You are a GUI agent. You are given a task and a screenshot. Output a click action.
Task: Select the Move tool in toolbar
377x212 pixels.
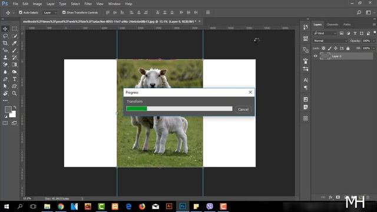5,29
